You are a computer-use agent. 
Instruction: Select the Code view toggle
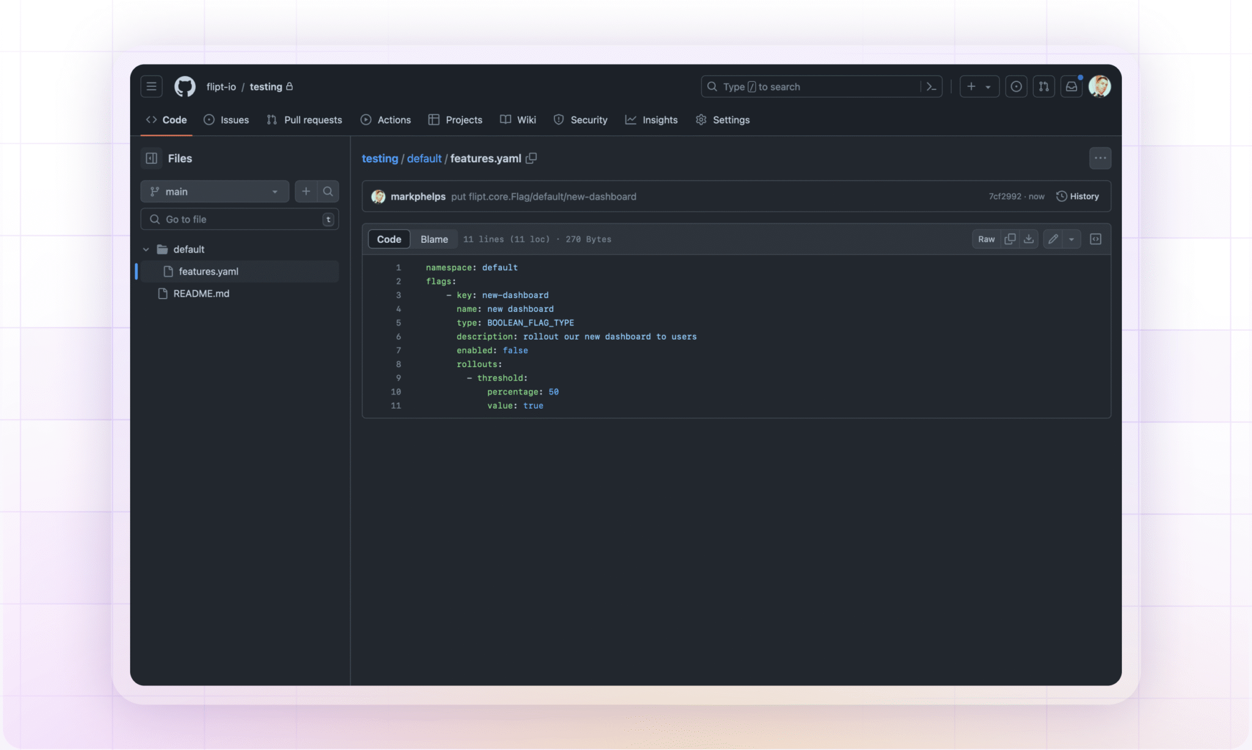(x=389, y=239)
